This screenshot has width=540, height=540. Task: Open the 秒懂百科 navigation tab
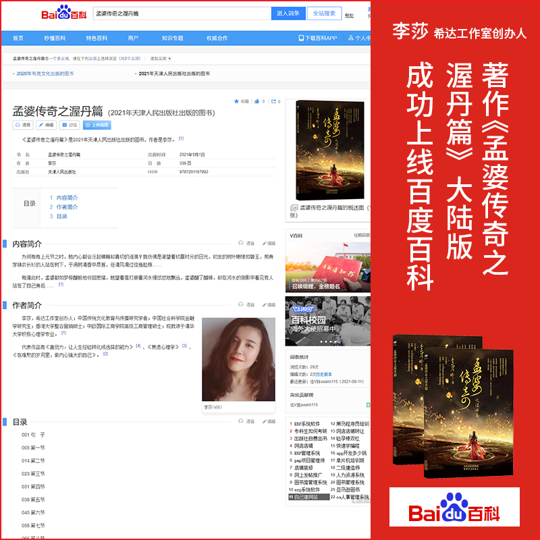coord(55,38)
